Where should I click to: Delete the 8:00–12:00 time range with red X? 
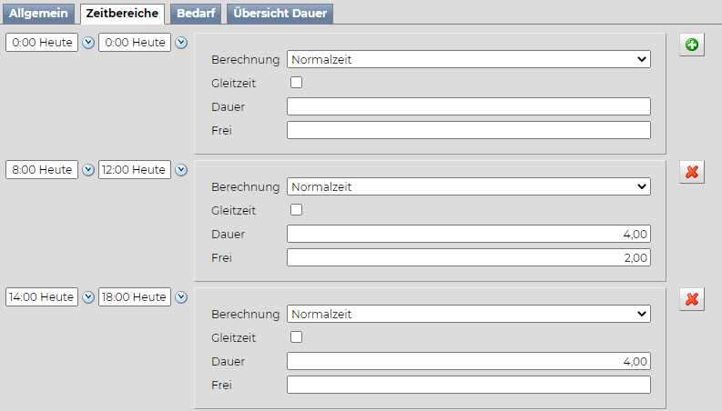(692, 172)
